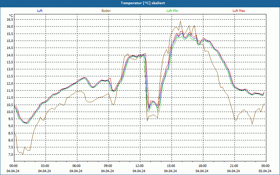The width and height of the screenshot is (280, 175).
Task: Click the Luft Max legend label
Action: [x=239, y=11]
